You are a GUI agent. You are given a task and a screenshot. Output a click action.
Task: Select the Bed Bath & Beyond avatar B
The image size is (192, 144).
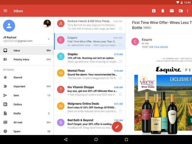61,122
